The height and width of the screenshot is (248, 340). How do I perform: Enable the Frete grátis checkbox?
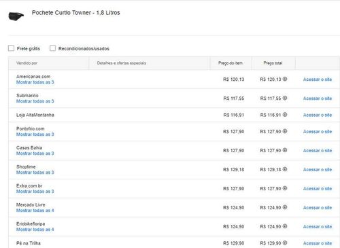click(11, 48)
